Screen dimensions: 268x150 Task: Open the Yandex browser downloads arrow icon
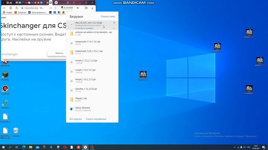click(x=92, y=8)
